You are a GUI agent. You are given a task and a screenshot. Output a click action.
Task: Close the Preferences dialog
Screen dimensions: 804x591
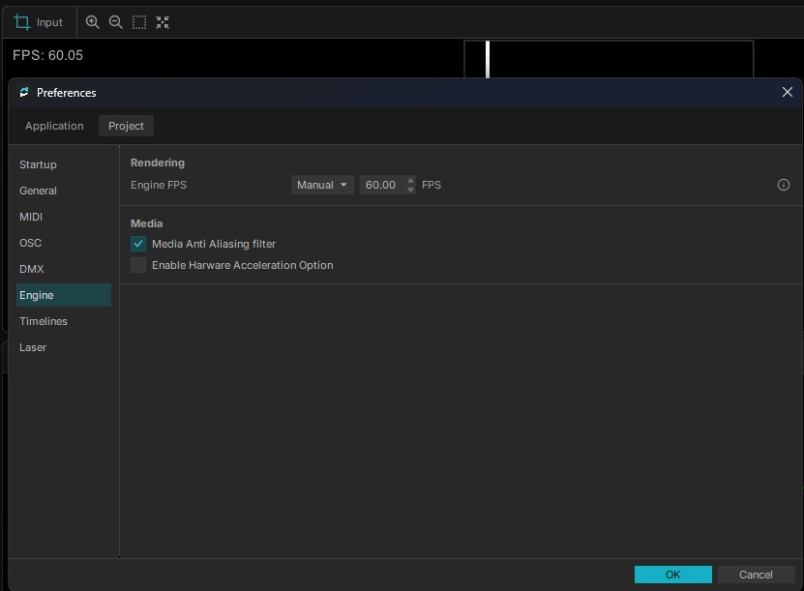tap(787, 92)
